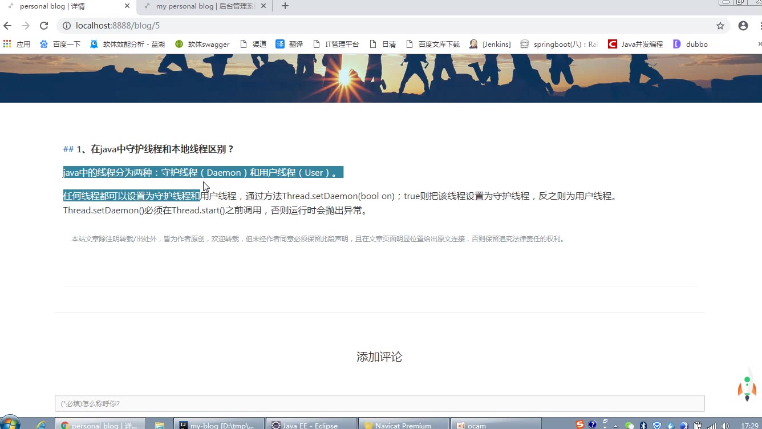View site information icon in address bar
Viewport: 762px width, 429px height.
point(66,26)
